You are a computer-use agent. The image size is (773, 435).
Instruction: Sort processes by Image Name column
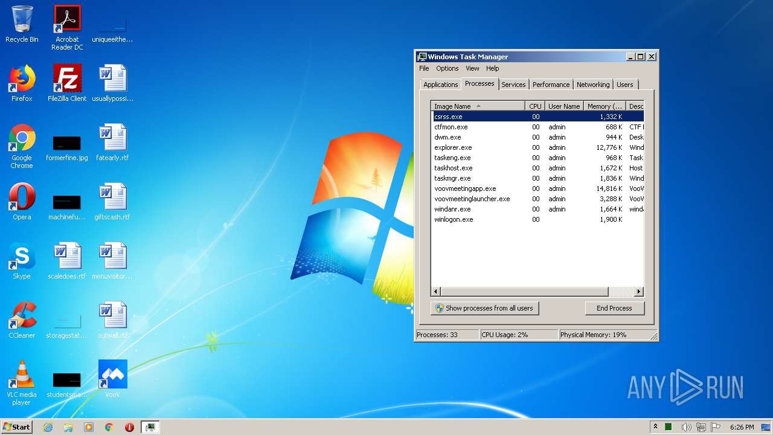point(478,106)
